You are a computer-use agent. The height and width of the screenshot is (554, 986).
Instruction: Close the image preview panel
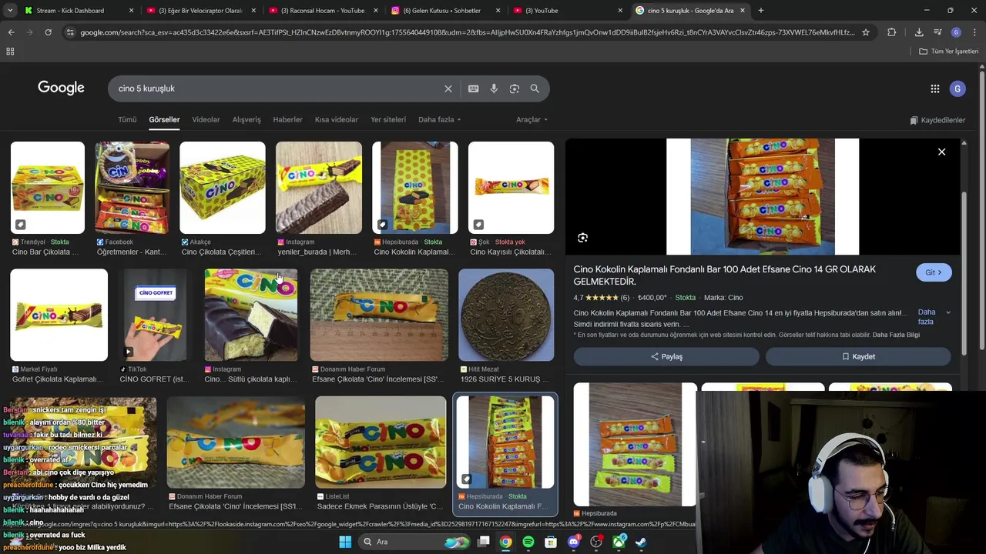pos(941,152)
